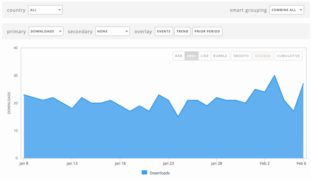Viewport: 311px width, 181px height.
Task: Click the Jan 18 axis label
Action: point(120,163)
